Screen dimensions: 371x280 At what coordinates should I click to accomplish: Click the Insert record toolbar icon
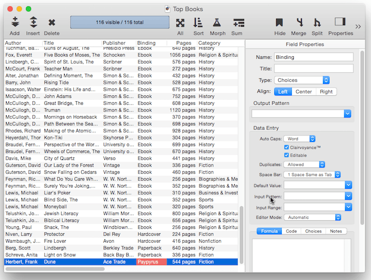[x=34, y=23]
